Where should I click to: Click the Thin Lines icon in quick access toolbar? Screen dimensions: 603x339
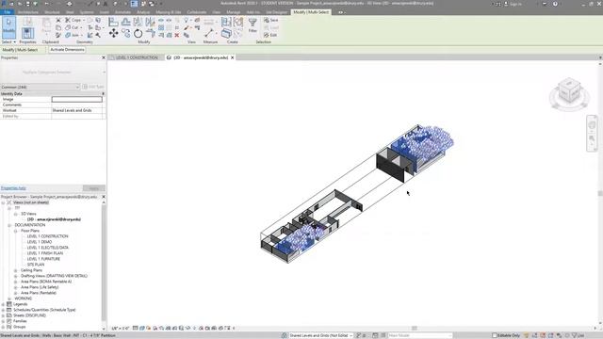tap(134, 4)
